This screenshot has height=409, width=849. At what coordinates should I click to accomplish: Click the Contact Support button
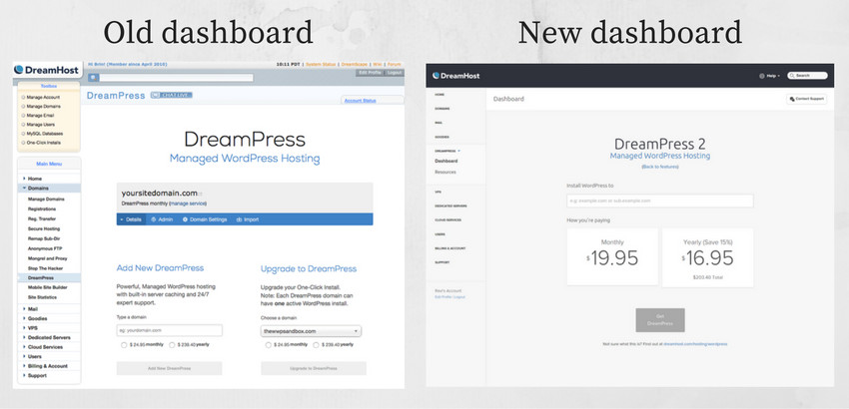[806, 99]
